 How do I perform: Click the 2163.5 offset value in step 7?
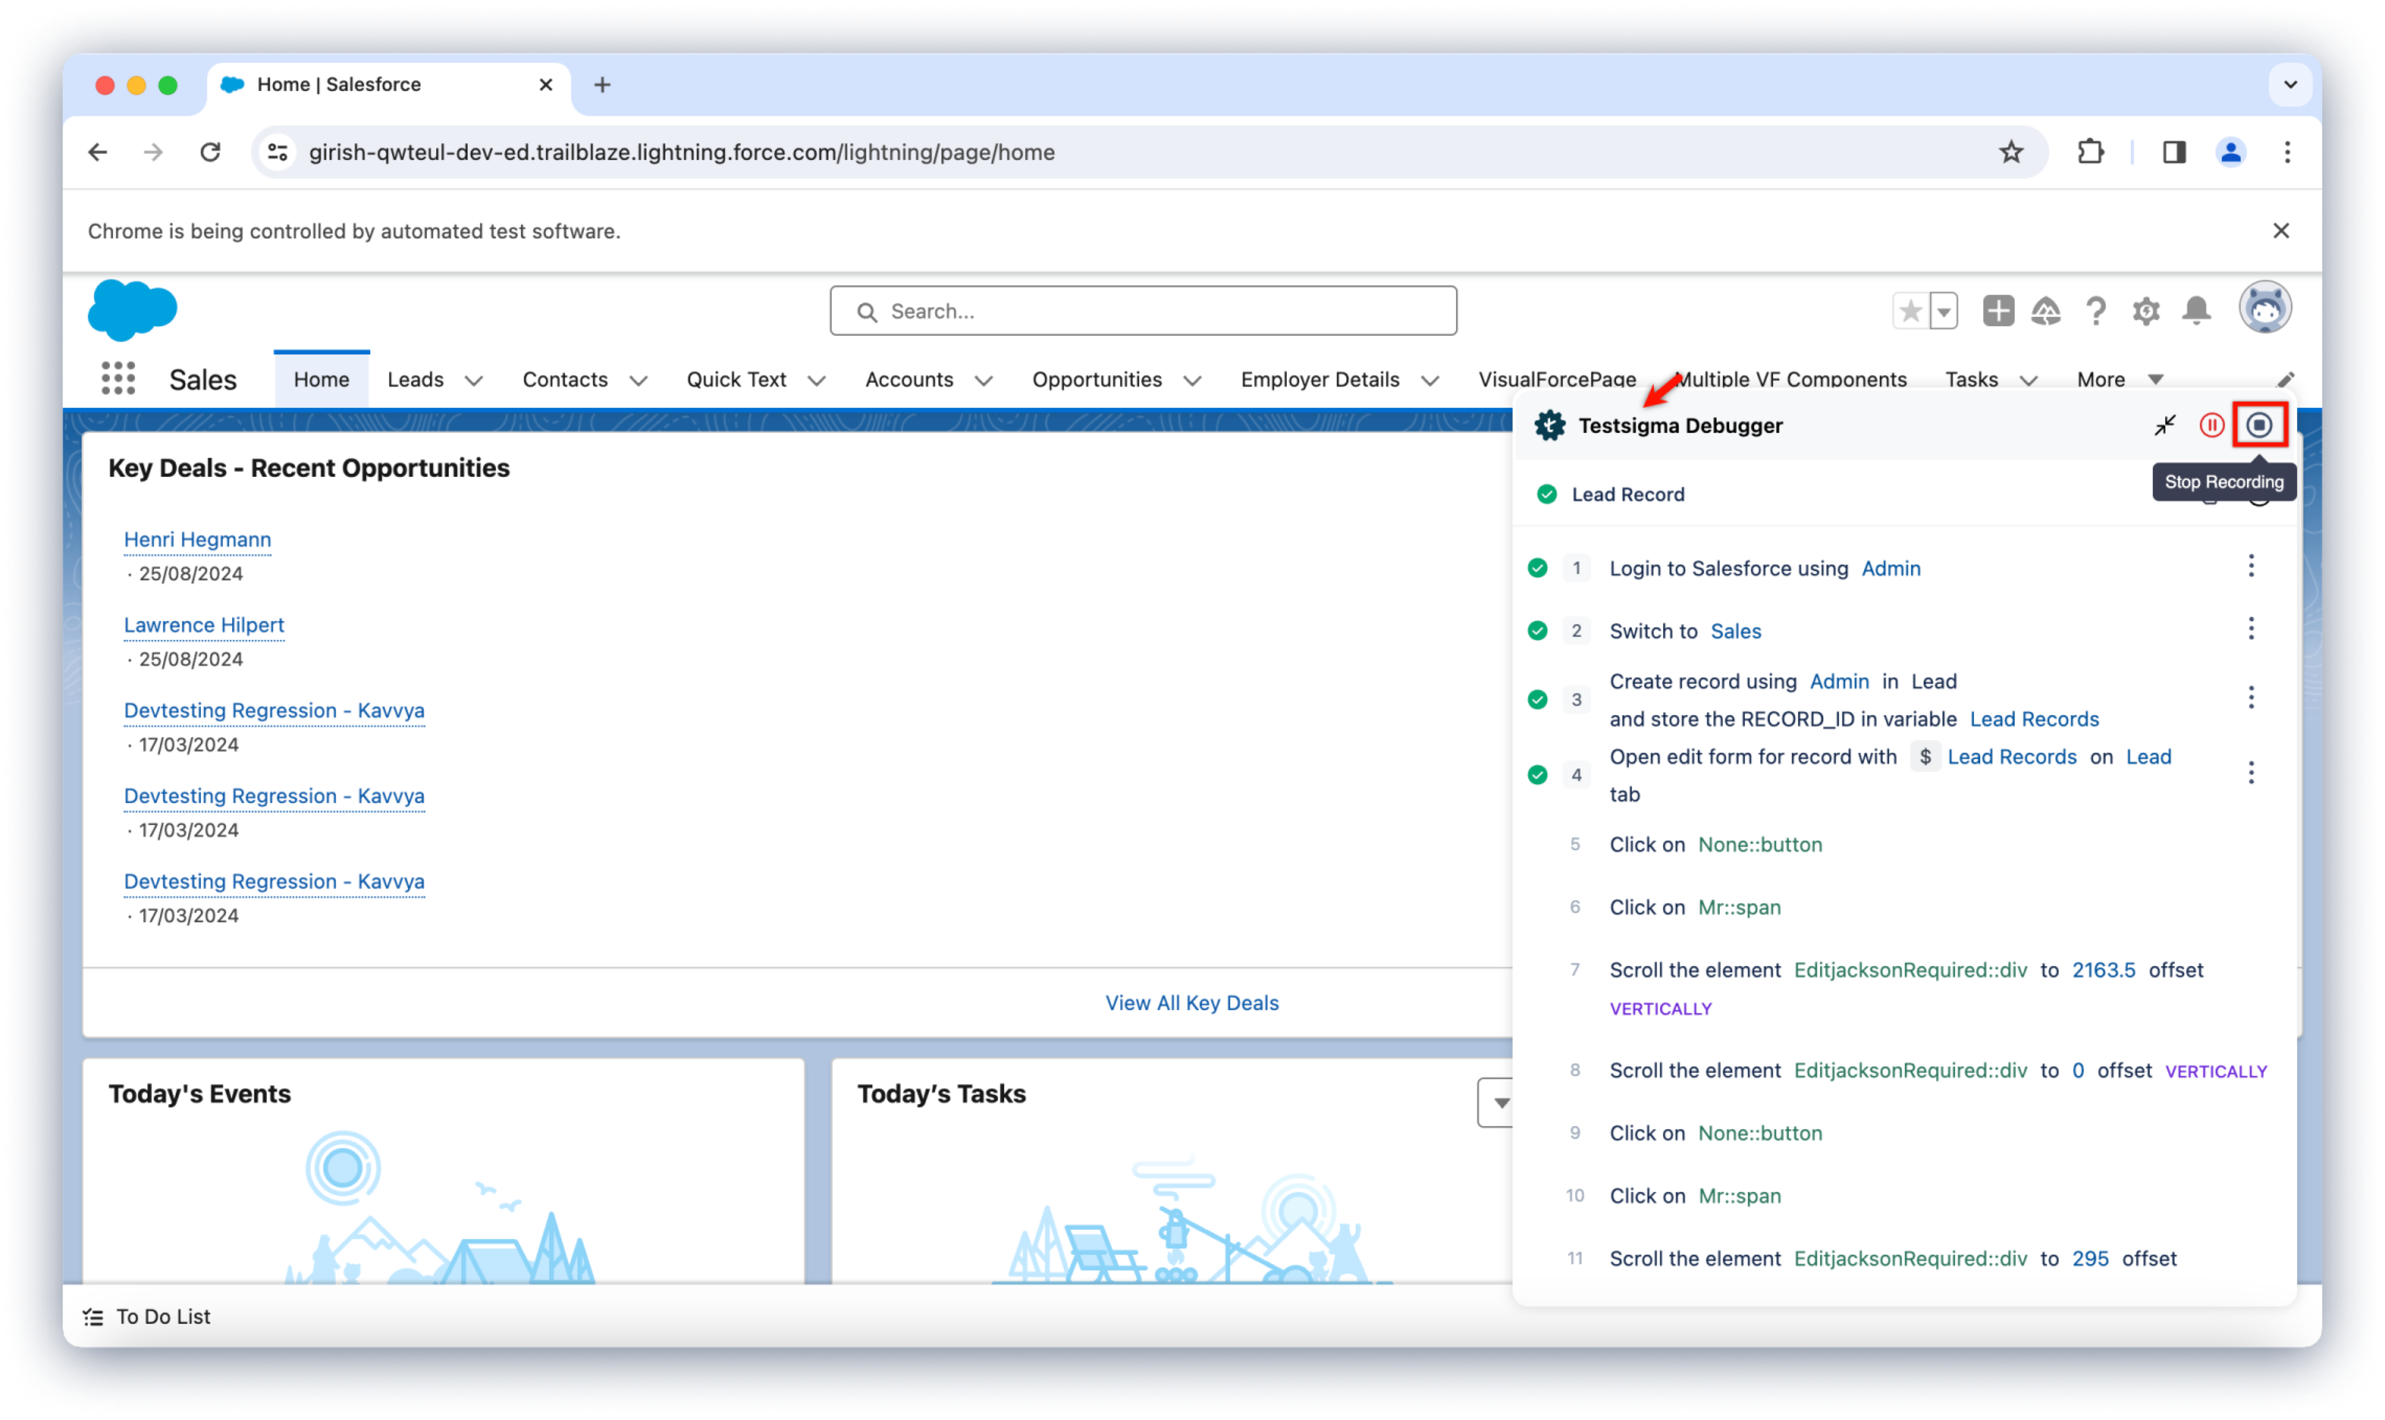pos(2103,970)
